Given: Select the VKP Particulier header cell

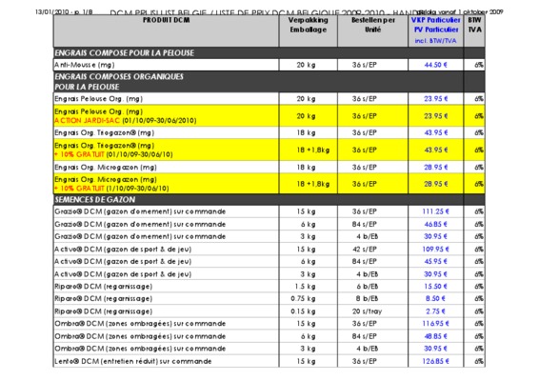Looking at the screenshot, I should (435, 30).
